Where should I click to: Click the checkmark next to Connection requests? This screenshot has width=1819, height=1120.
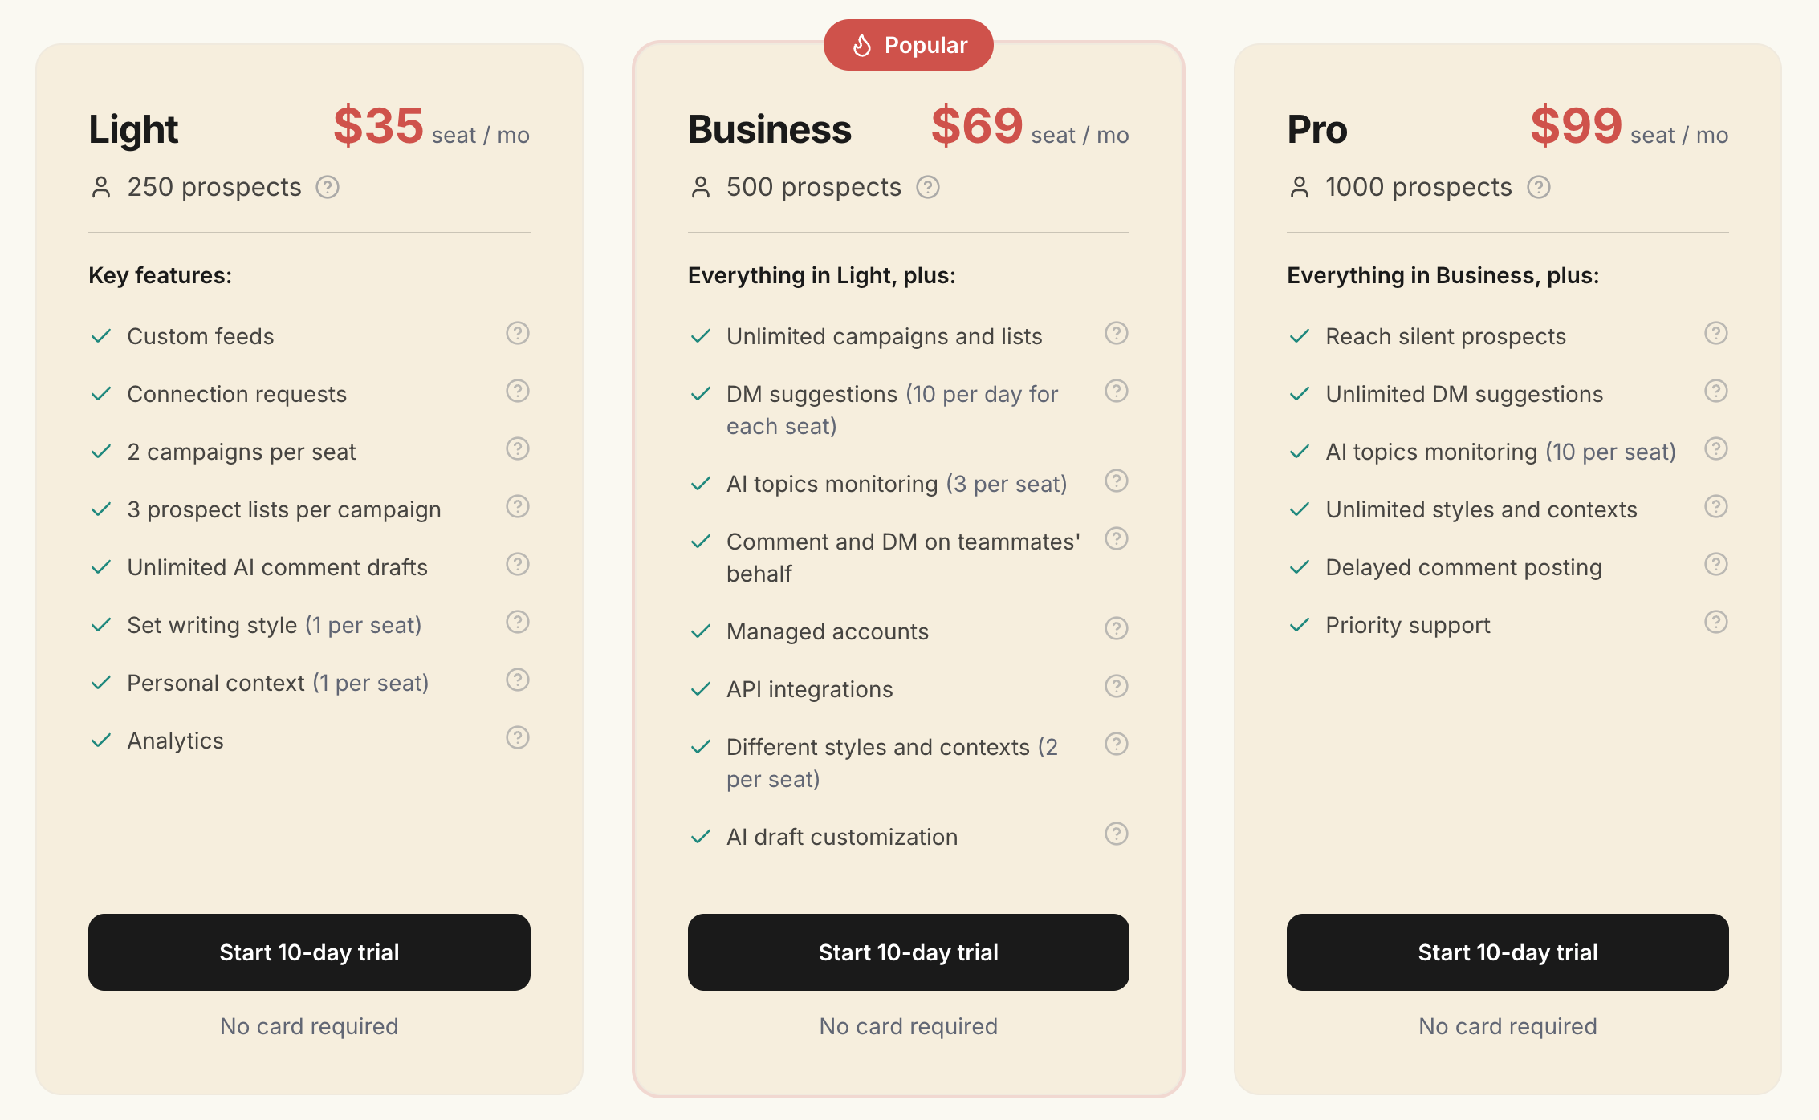tap(101, 393)
